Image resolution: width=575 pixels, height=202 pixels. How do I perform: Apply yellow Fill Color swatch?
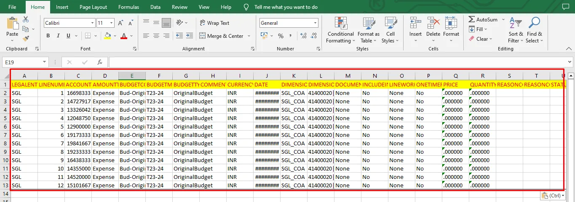click(107, 36)
